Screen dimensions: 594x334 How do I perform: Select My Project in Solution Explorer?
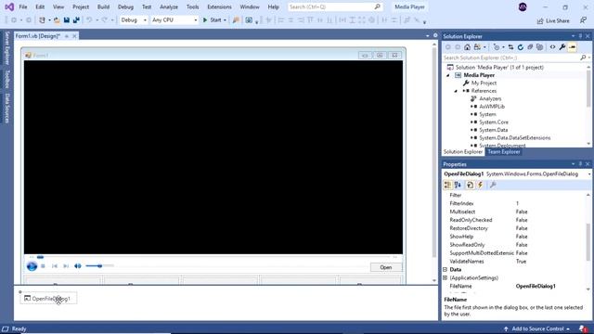[484, 83]
